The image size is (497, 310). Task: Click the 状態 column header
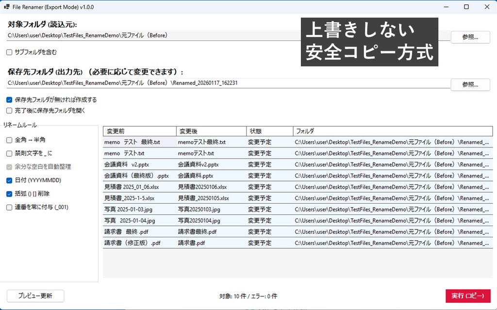click(269, 131)
